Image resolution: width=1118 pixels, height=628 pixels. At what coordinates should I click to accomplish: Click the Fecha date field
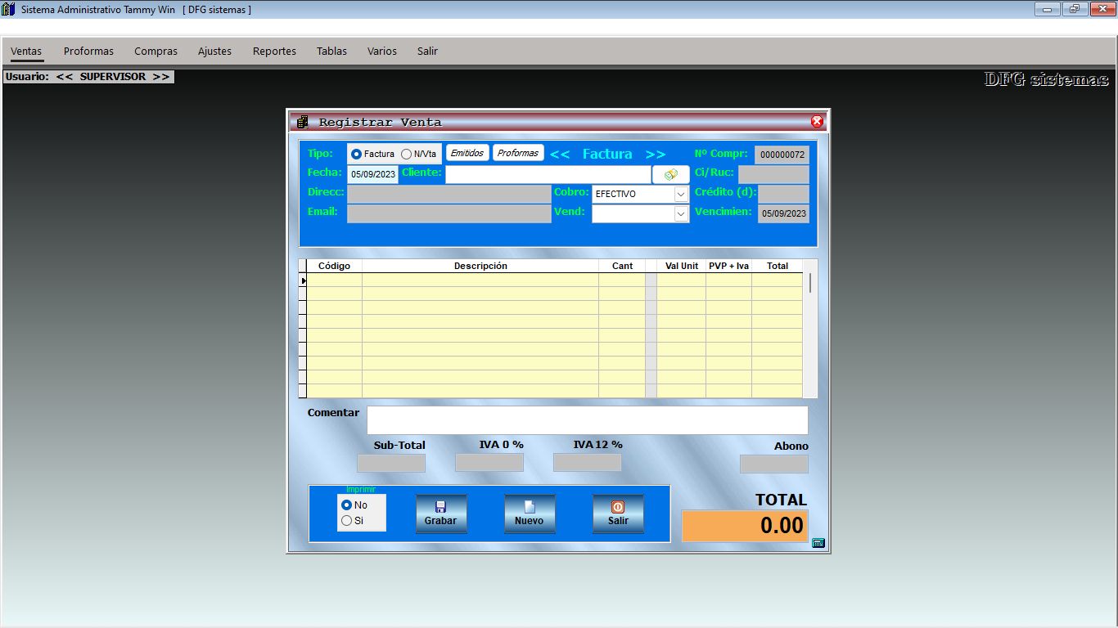point(373,174)
